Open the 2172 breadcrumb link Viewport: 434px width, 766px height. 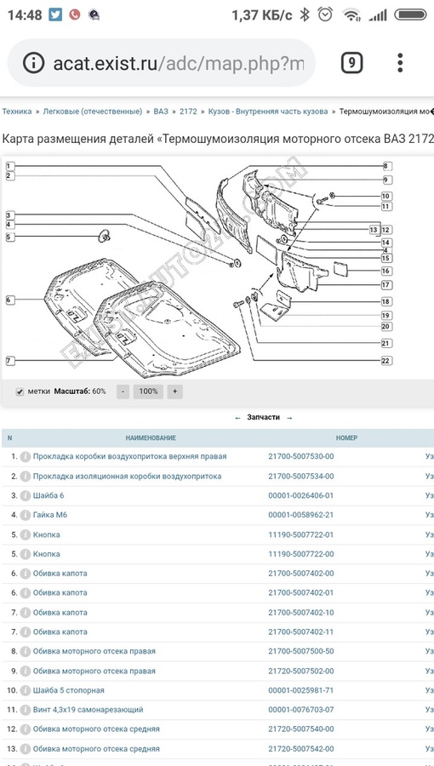tap(188, 111)
